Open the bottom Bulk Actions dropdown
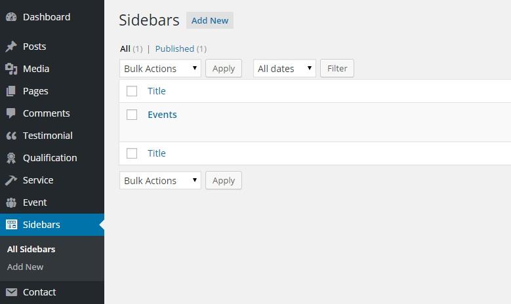The image size is (511, 304). pos(160,181)
